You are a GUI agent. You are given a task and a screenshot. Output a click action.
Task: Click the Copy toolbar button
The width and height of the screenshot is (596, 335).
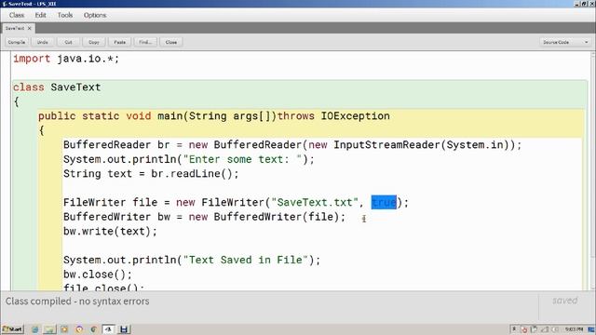pyautogui.click(x=94, y=42)
